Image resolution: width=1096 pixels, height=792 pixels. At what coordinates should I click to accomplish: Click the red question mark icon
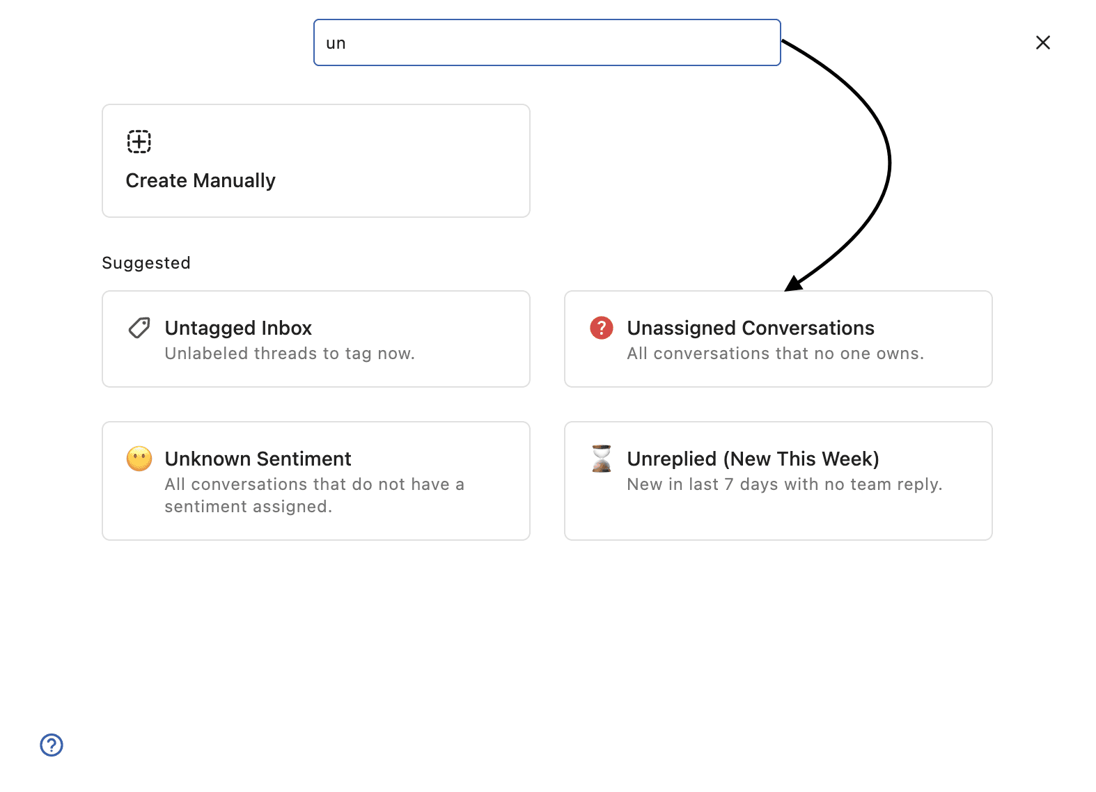601,328
